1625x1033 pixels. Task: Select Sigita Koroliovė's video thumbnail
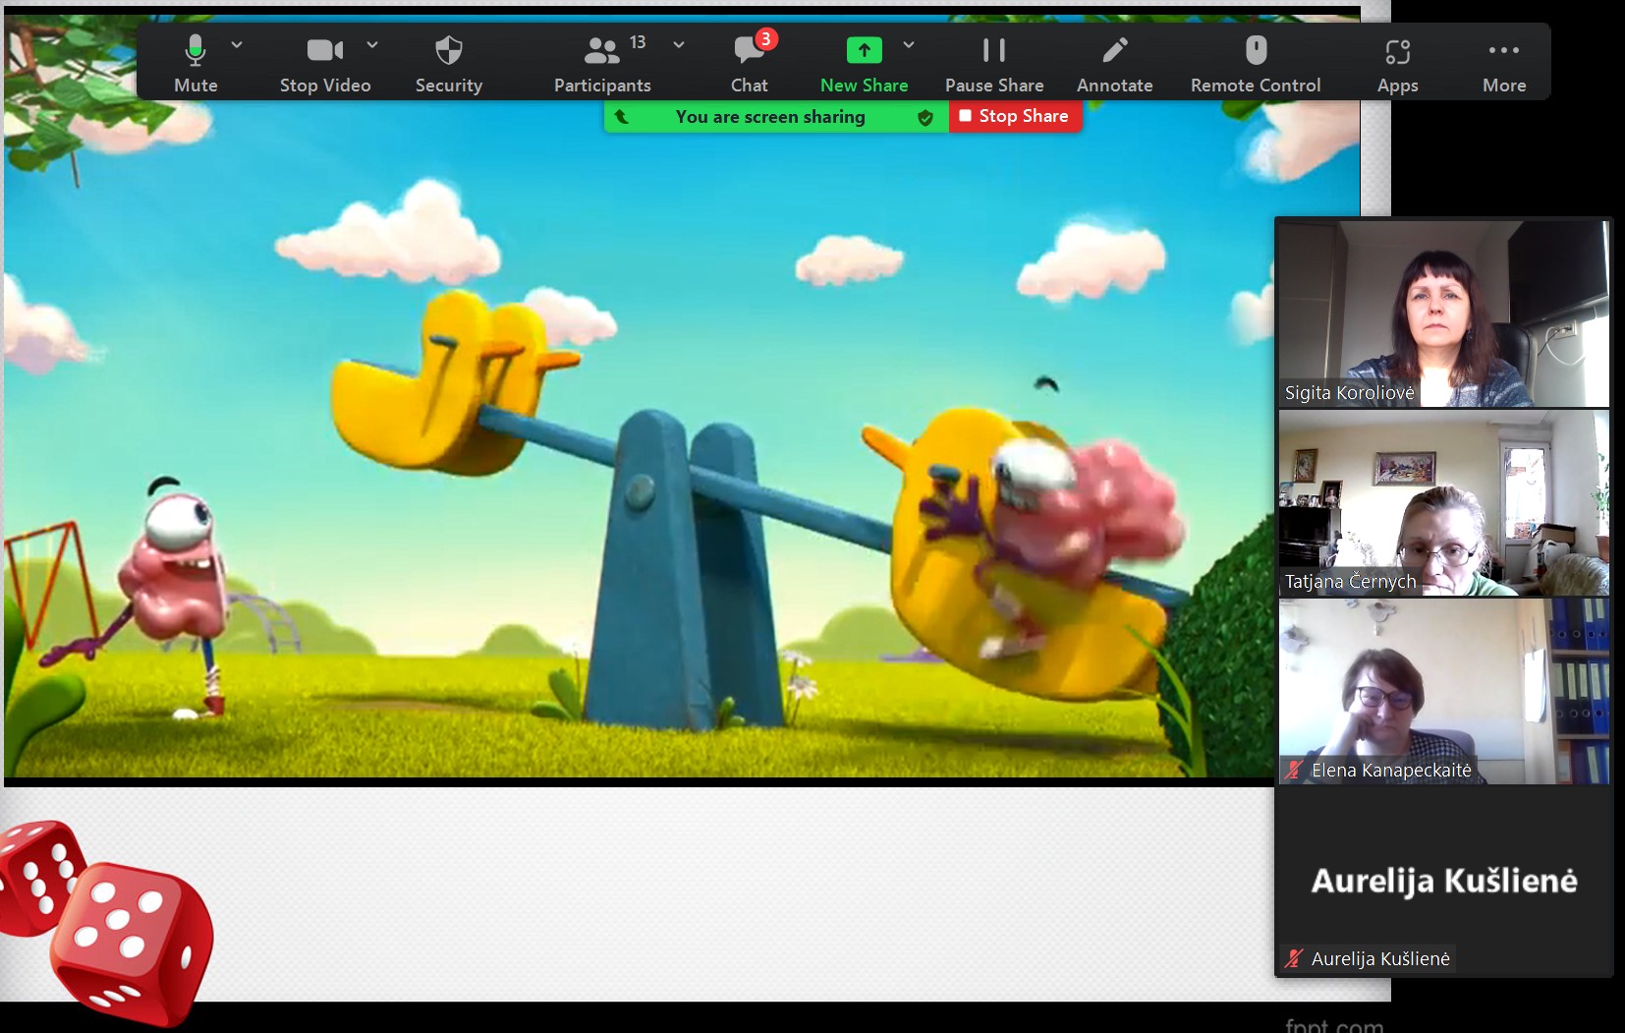tap(1442, 313)
